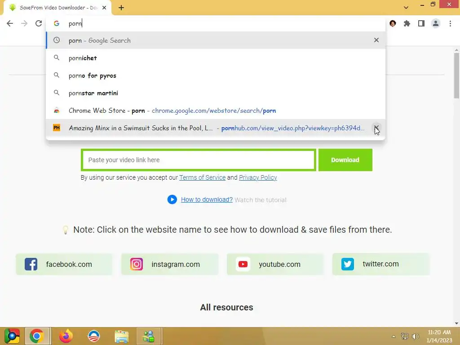460x345 pixels.
Task: Select the 'pornichet' search suggestion
Action: 216,58
